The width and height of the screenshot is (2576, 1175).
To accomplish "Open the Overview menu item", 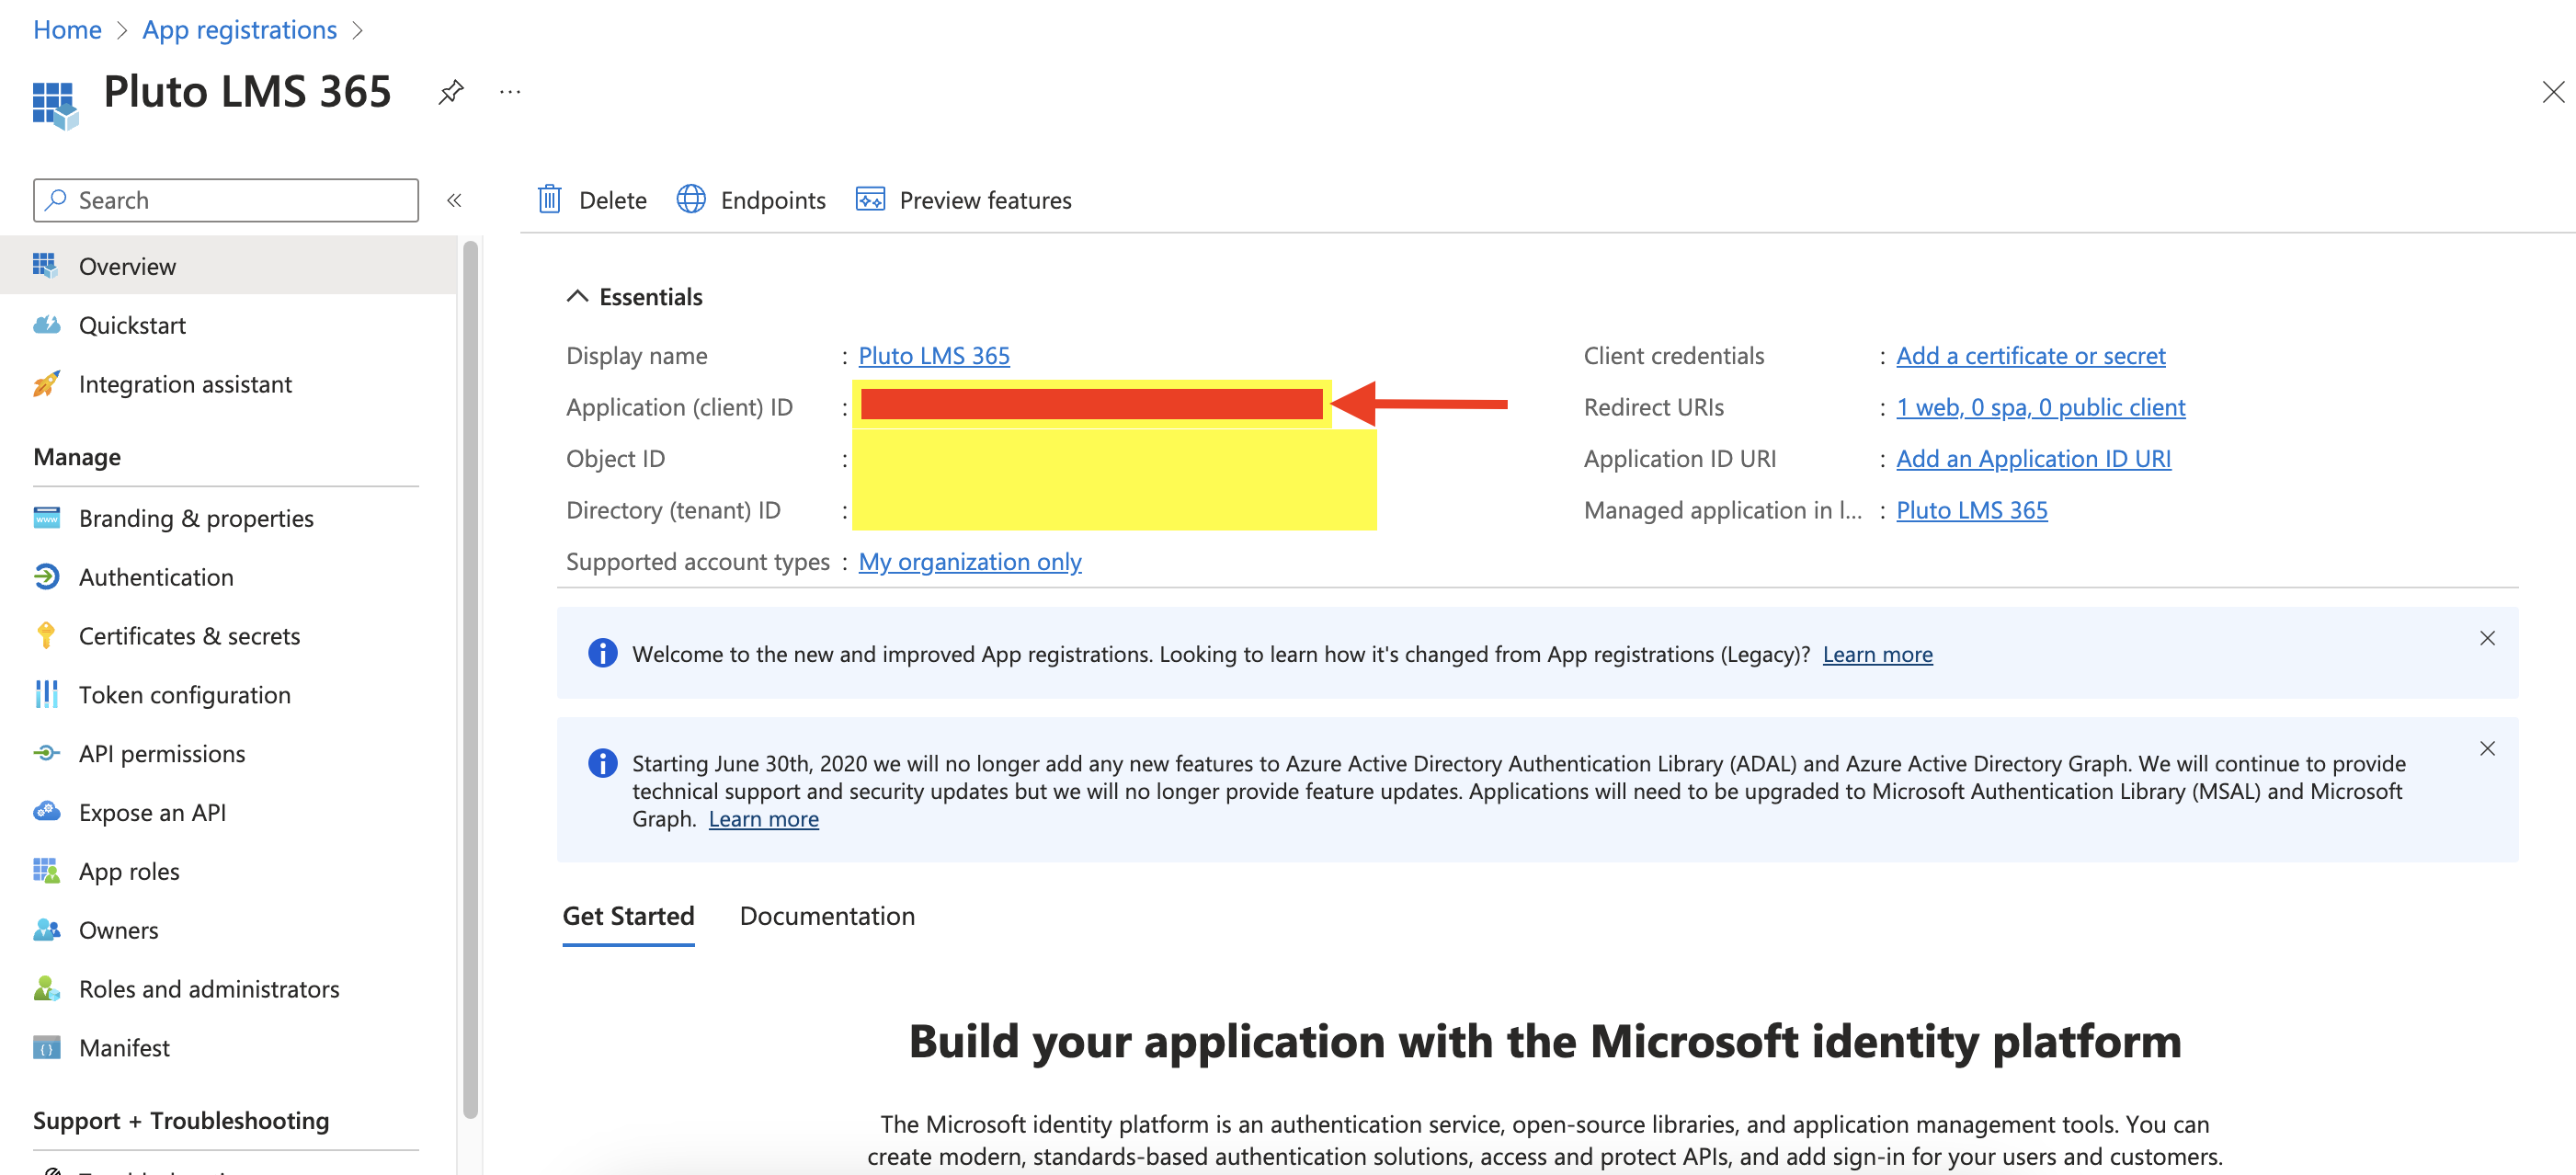I will click(229, 265).
